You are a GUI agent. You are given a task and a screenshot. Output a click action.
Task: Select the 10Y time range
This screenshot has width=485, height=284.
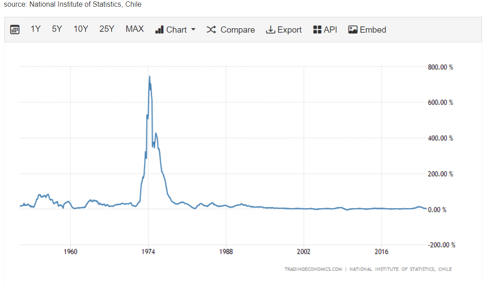81,29
